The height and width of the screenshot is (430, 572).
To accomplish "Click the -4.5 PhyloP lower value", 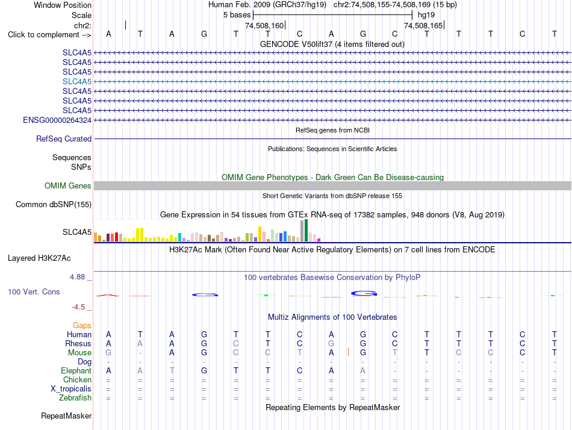I will click(x=78, y=307).
